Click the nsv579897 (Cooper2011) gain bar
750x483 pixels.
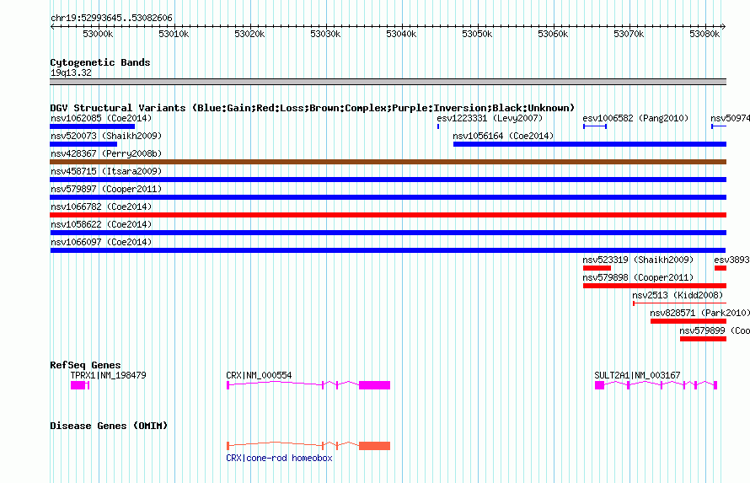click(388, 197)
